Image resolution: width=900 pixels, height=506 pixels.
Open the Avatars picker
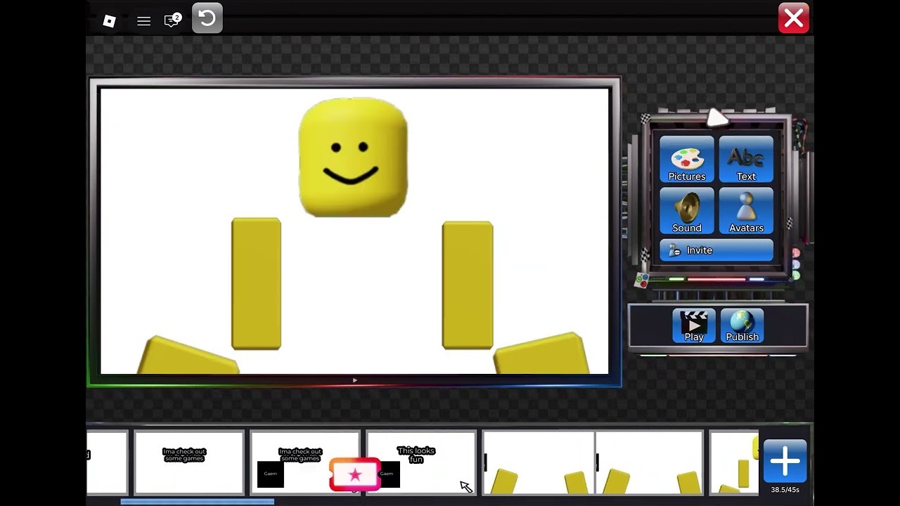(746, 211)
